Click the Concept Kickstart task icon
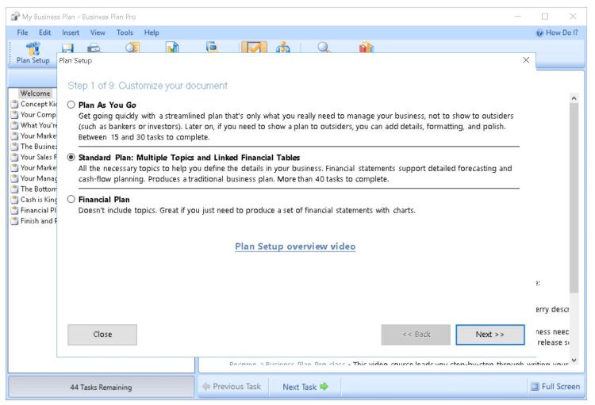This screenshot has height=405, width=595. (x=14, y=104)
